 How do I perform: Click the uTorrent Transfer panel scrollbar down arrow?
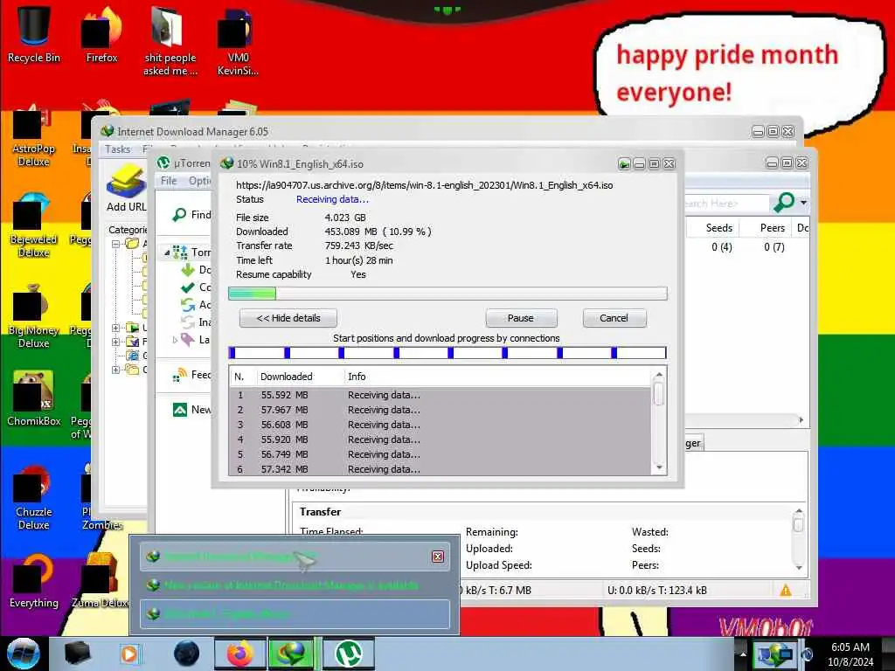click(799, 568)
